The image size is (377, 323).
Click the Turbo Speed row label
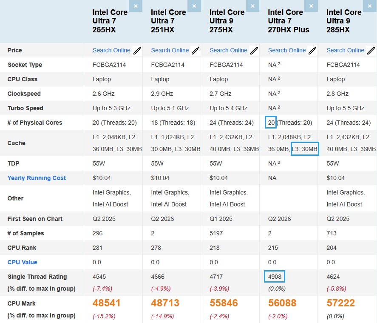(25, 109)
